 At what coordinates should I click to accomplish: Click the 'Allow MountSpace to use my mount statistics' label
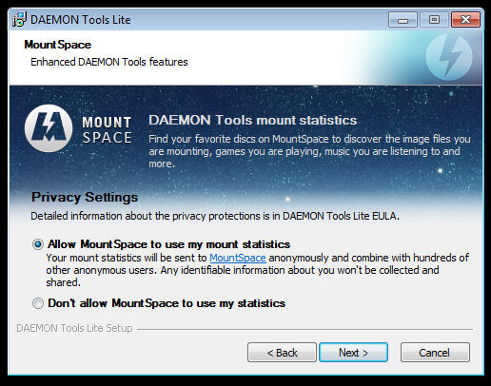[168, 244]
